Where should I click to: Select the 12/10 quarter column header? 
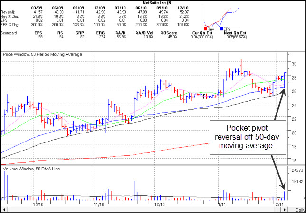(183, 8)
